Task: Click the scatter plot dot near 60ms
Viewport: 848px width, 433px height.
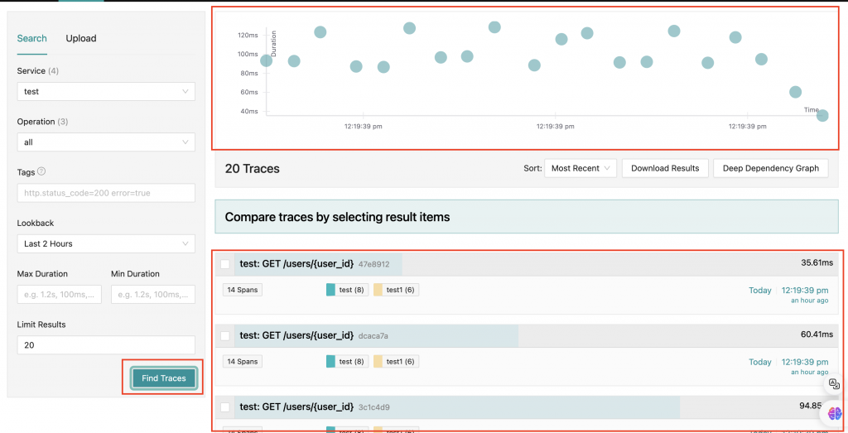Action: [x=795, y=92]
